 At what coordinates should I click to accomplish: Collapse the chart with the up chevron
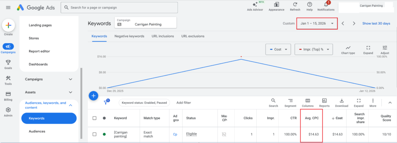pos(390,103)
